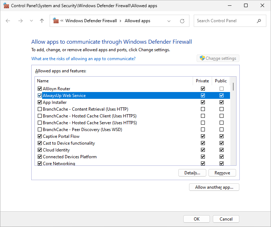The image size is (271, 227).
Task: Open the risks of allowing an app link
Action: click(83, 59)
